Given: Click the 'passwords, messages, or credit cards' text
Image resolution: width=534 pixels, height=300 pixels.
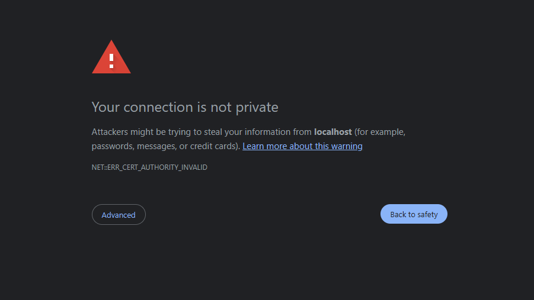Looking at the screenshot, I should click(x=165, y=146).
